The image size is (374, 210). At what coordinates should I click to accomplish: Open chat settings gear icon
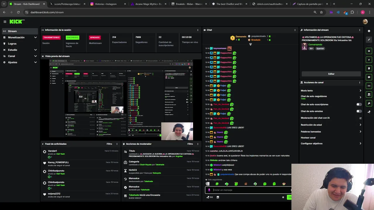click(283, 197)
